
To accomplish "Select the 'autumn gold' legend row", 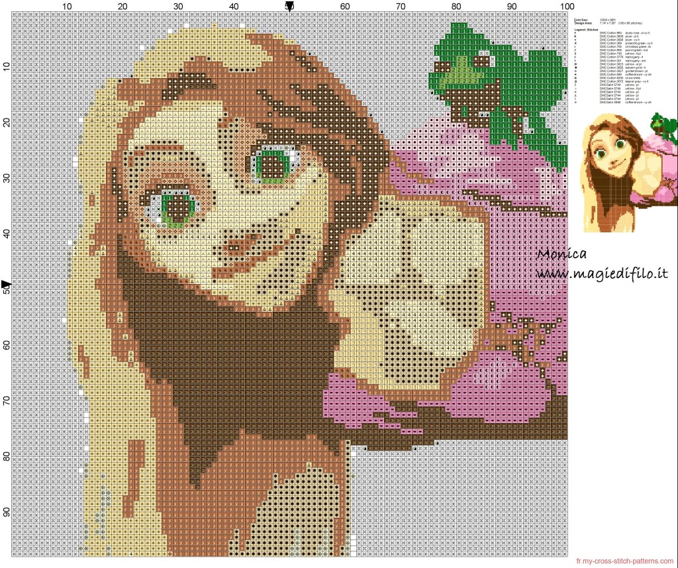I will coord(610,68).
